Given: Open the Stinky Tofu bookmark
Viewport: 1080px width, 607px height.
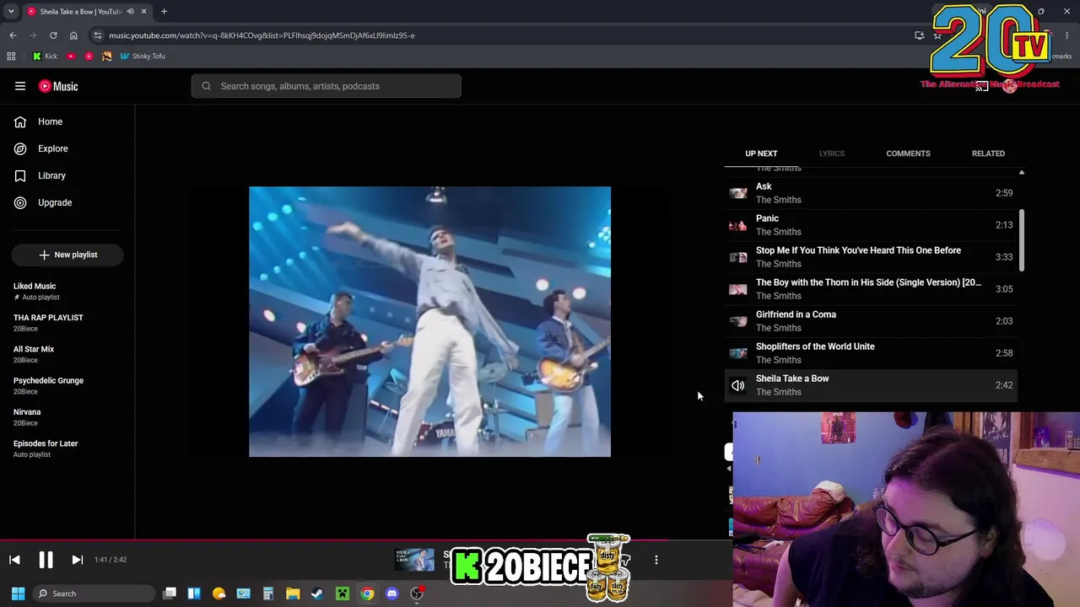Looking at the screenshot, I should (143, 56).
